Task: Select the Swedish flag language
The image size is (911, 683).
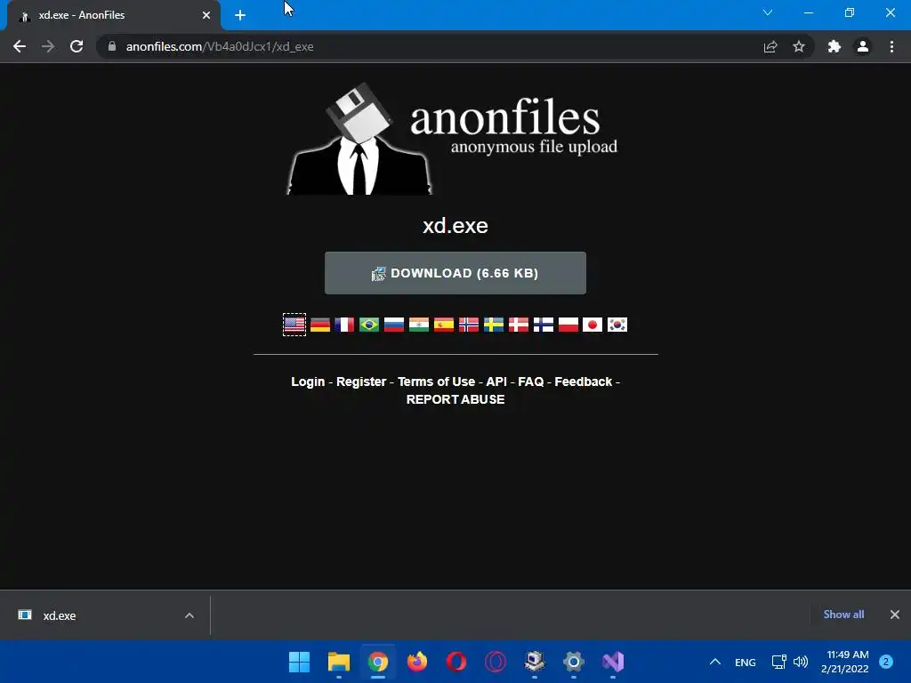Action: (x=494, y=325)
